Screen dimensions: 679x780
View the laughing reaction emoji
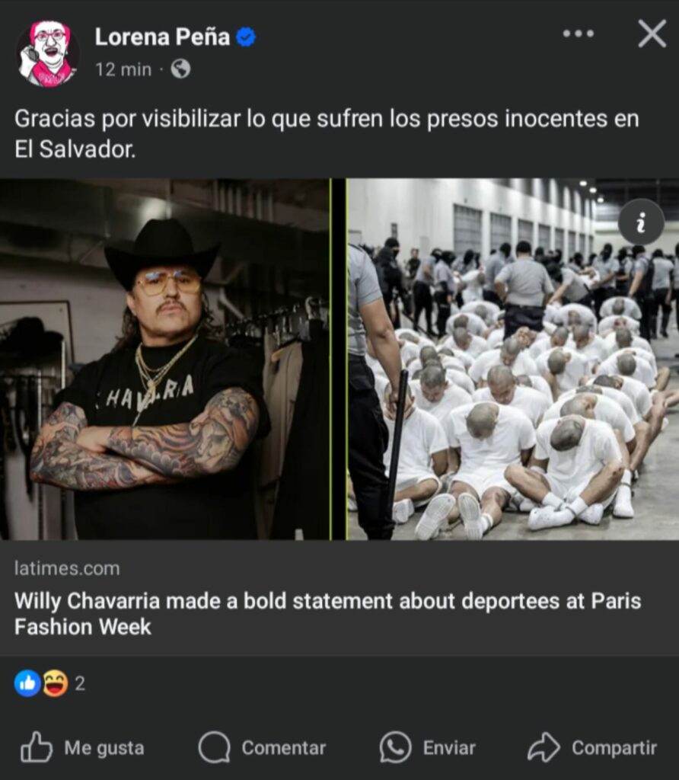coord(55,683)
